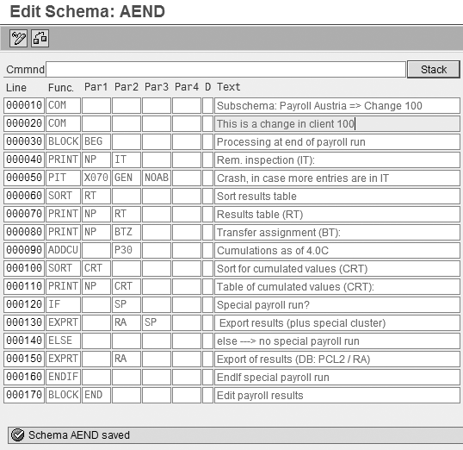Viewport: 463px width, 450px height.
Task: Click the NOAB Par3 field
Action: [157, 178]
